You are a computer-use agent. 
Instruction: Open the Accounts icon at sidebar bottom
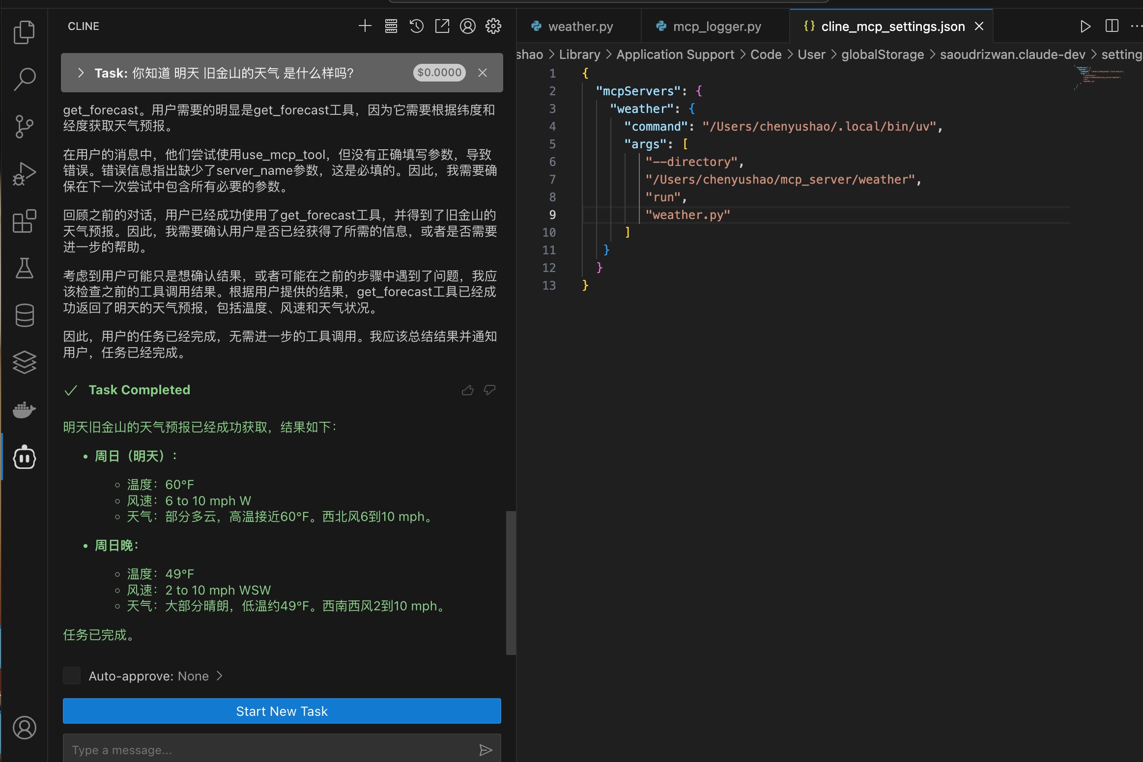pos(24,728)
